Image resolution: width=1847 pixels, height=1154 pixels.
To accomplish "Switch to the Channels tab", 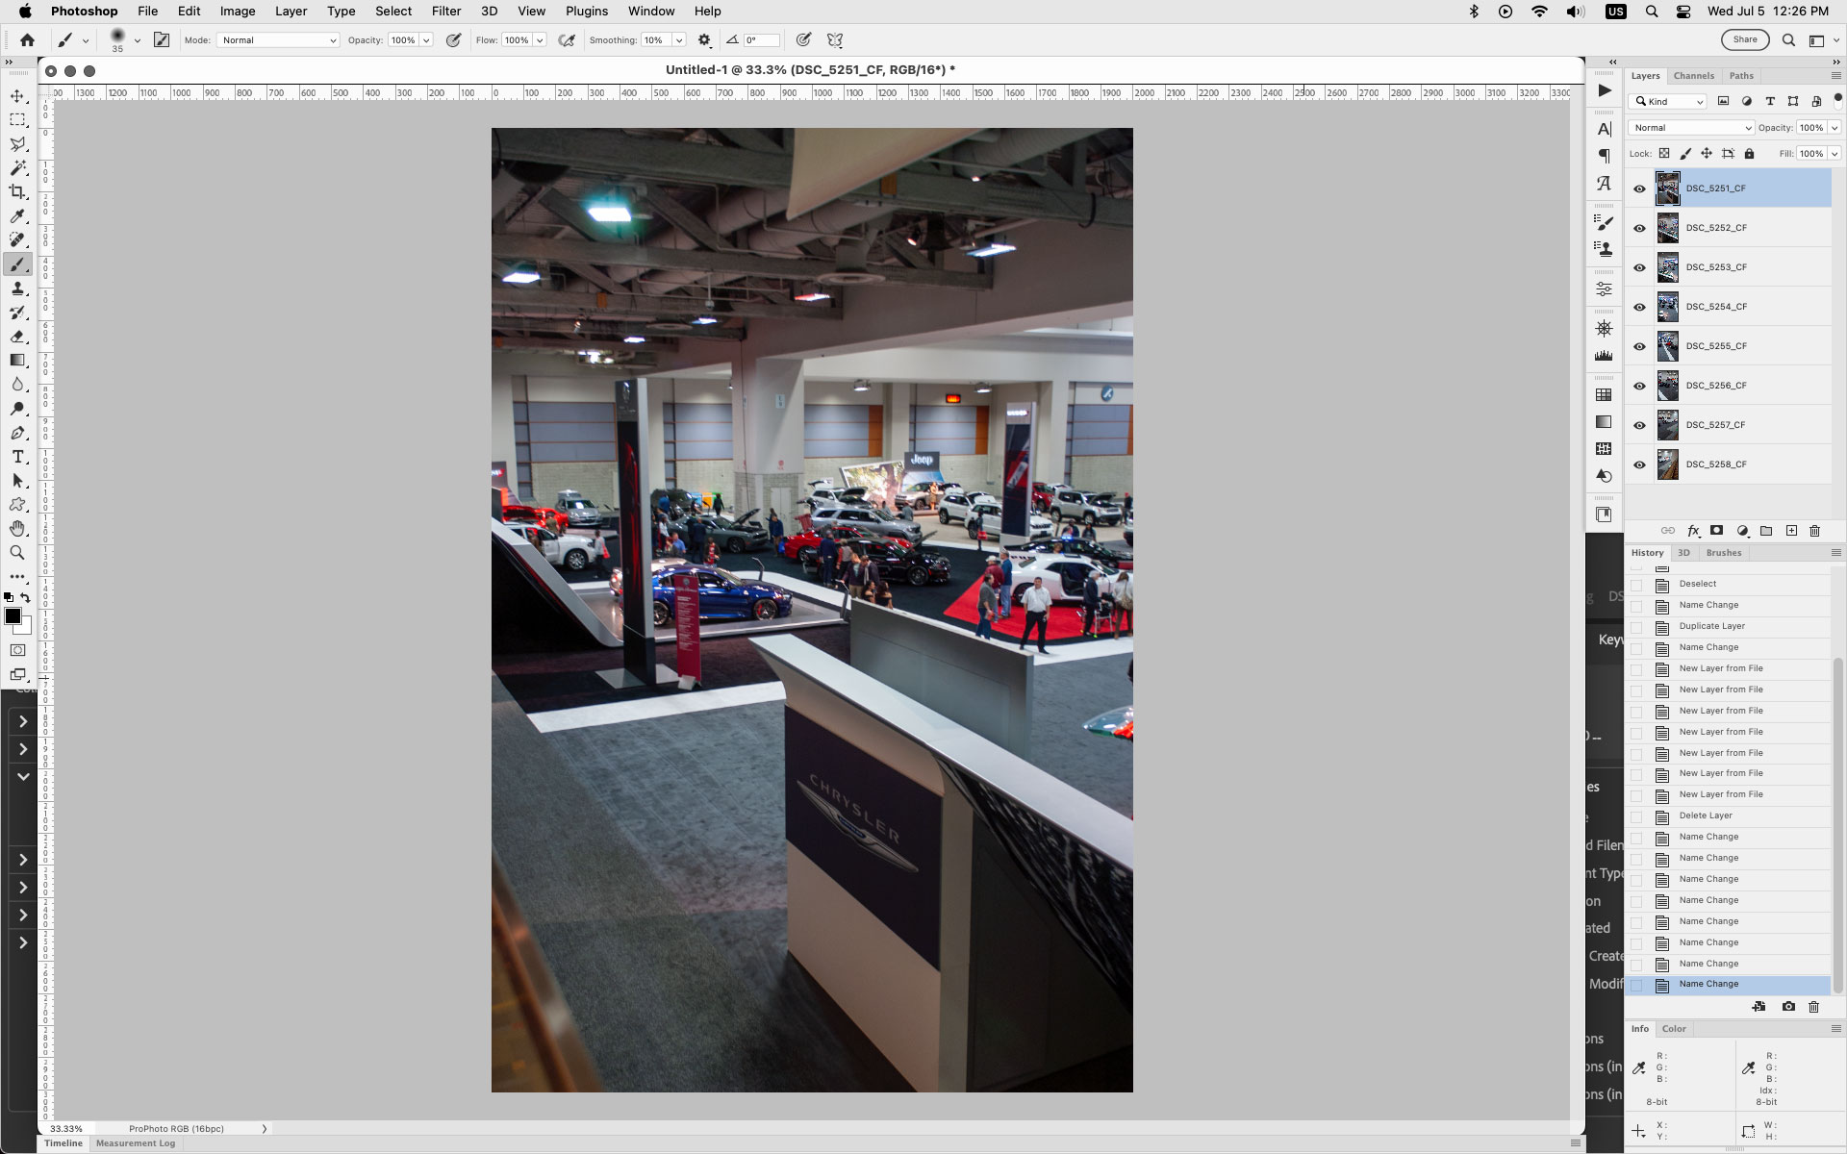I will [x=1693, y=75].
